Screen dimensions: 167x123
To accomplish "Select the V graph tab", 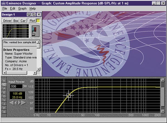I will [x=4, y=100].
